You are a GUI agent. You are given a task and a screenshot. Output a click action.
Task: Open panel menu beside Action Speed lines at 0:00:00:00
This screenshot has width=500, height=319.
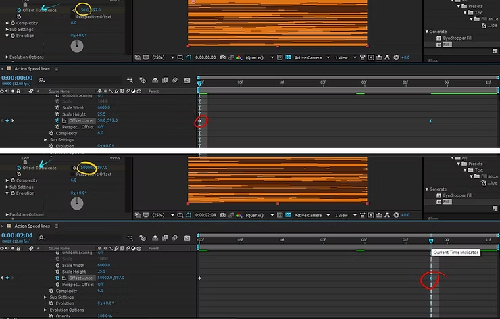point(57,68)
